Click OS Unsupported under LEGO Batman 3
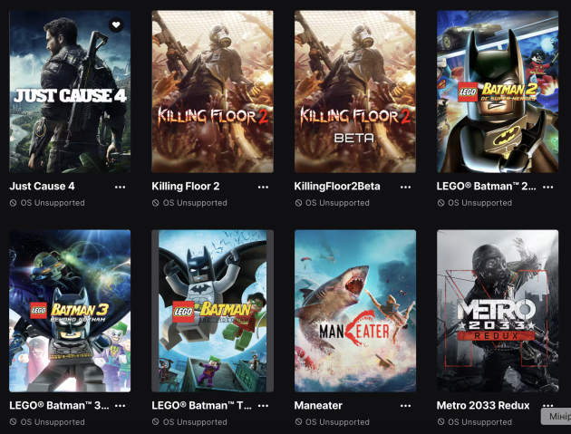 click(x=47, y=422)
